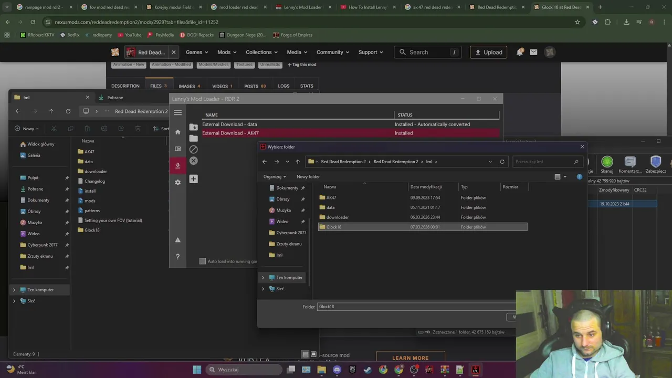Screen dimensions: 672x378
Task: Open the help question mark in Lenny's Mod Loader
Action: [x=177, y=257]
